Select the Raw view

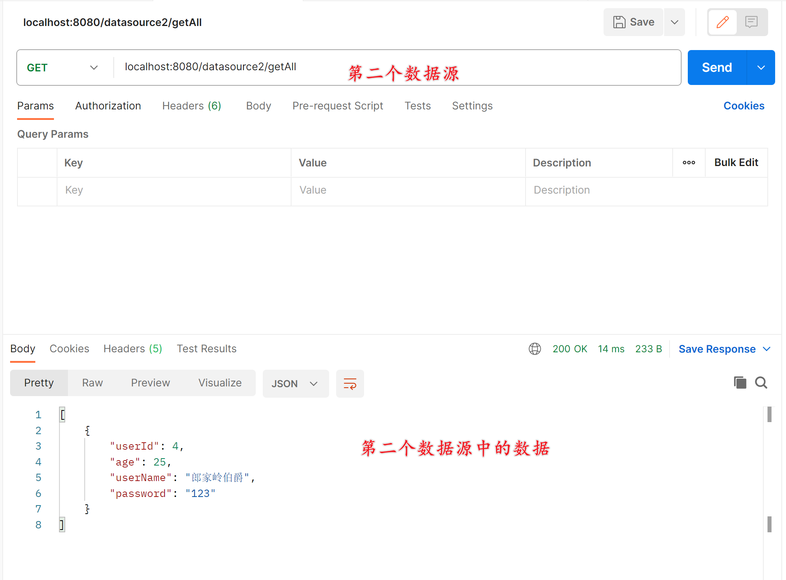(x=92, y=383)
